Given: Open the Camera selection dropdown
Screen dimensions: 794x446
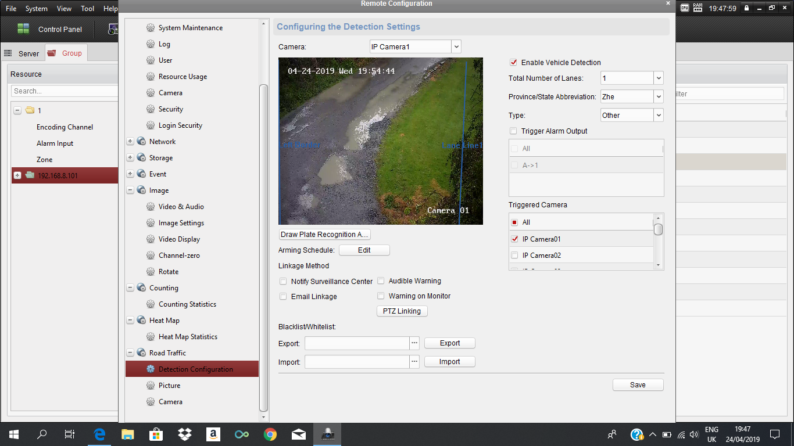Looking at the screenshot, I should pos(456,47).
